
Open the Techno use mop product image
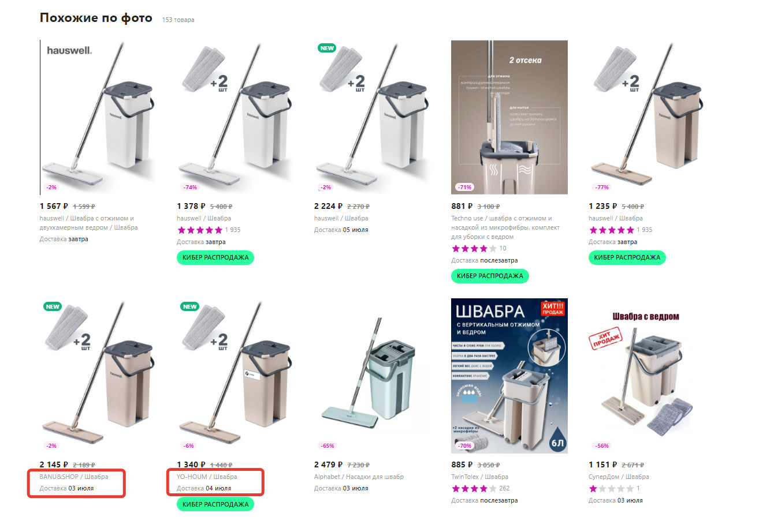509,118
